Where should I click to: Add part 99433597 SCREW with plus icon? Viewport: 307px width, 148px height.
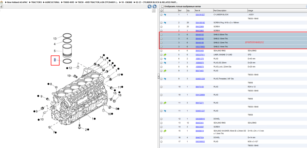pos(161,127)
